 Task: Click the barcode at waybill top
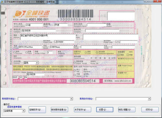[x=75, y=14]
